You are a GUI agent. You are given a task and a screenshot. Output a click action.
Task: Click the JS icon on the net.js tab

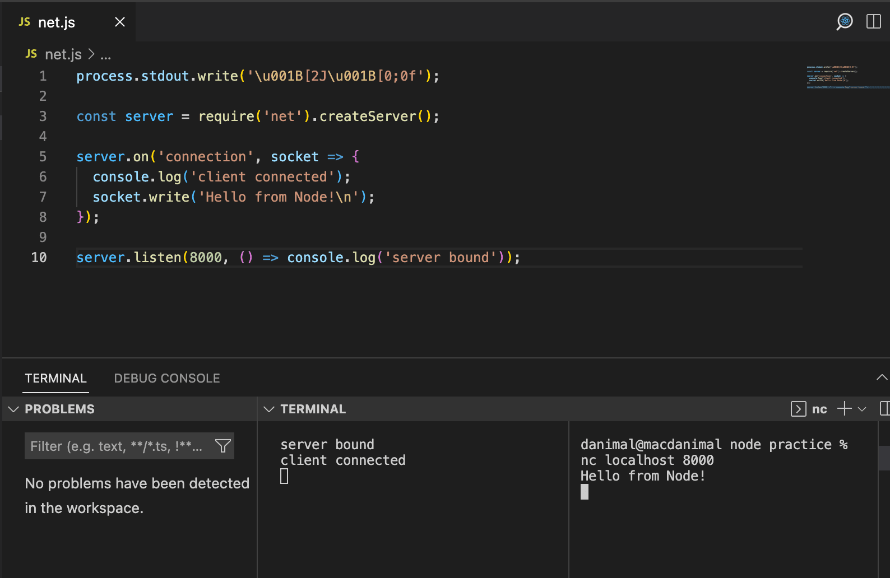point(25,22)
